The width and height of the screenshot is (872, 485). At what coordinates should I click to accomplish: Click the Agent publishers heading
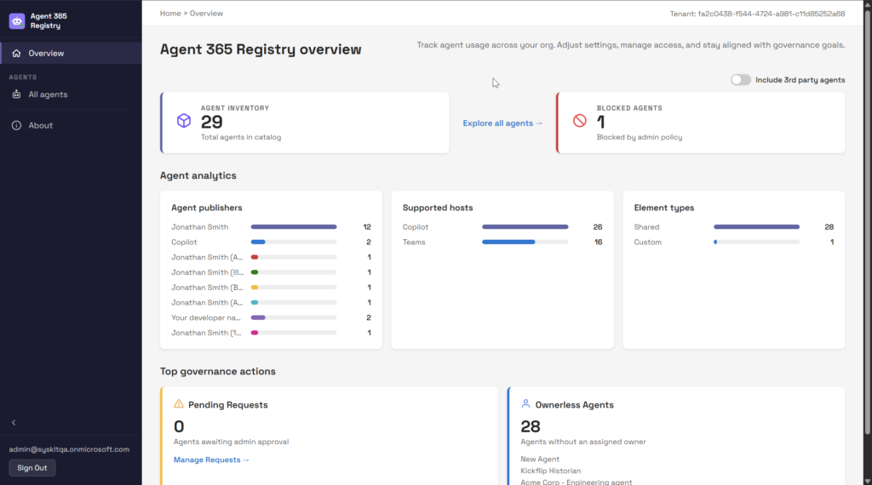207,208
